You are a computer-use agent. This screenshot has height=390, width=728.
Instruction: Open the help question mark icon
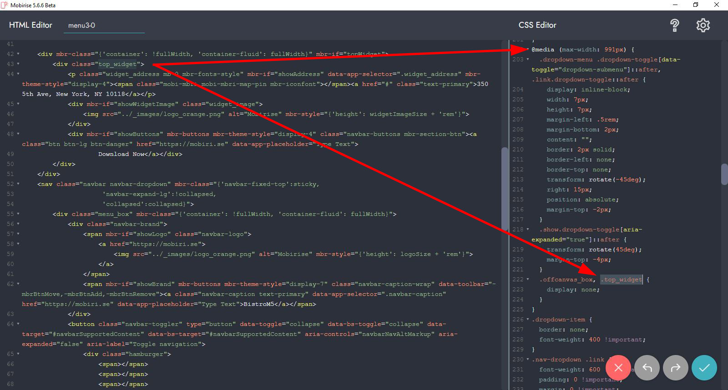click(x=675, y=25)
